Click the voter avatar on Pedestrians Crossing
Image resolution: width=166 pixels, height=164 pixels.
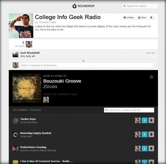pos(138,149)
